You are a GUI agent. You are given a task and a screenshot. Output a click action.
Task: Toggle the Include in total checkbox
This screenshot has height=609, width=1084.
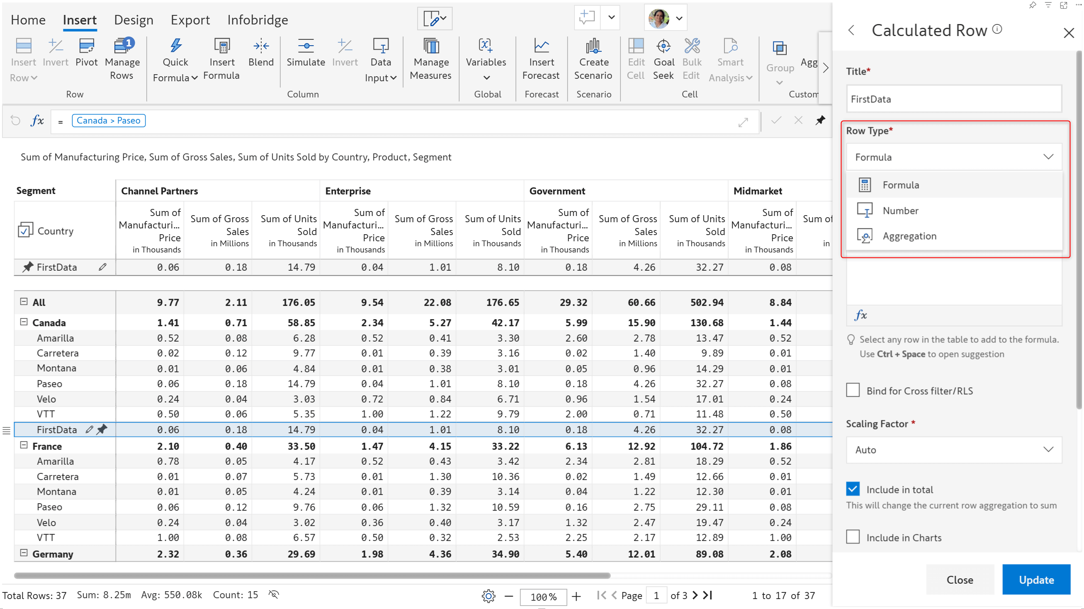click(x=854, y=489)
